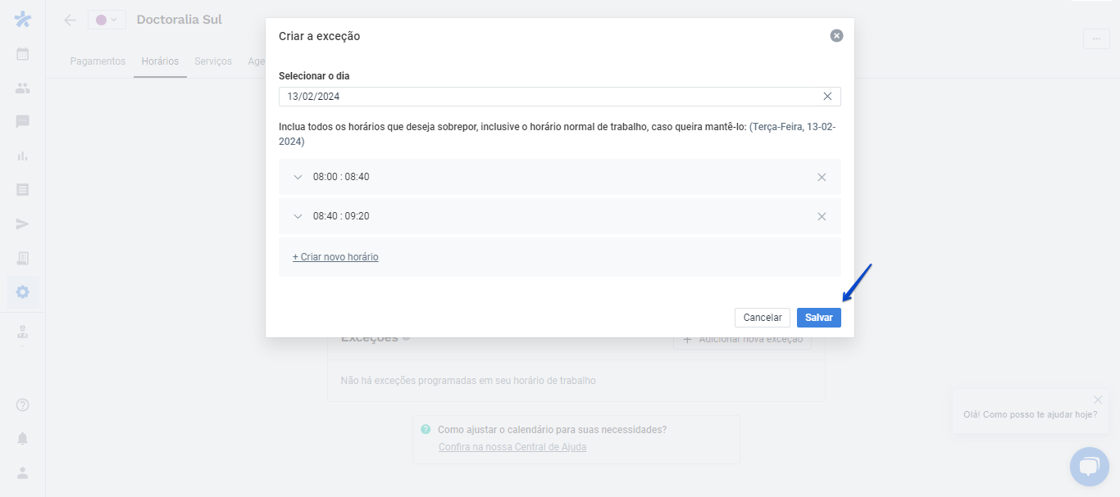Dismiss the chat greeting popup
Image resolution: width=1120 pixels, height=497 pixels.
[1098, 400]
